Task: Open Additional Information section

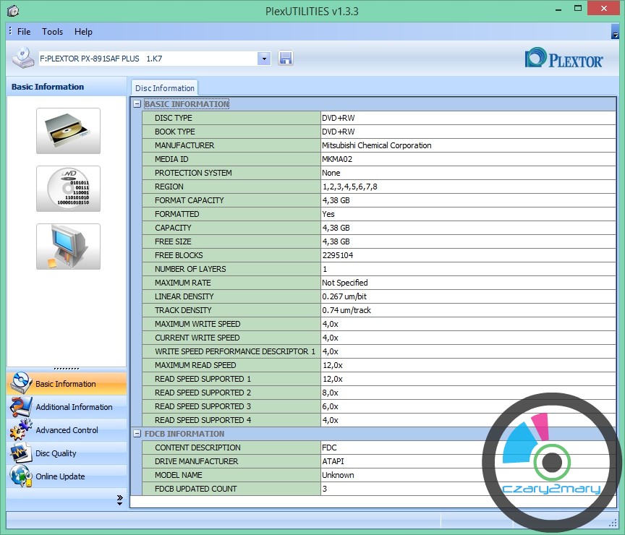Action: click(74, 407)
